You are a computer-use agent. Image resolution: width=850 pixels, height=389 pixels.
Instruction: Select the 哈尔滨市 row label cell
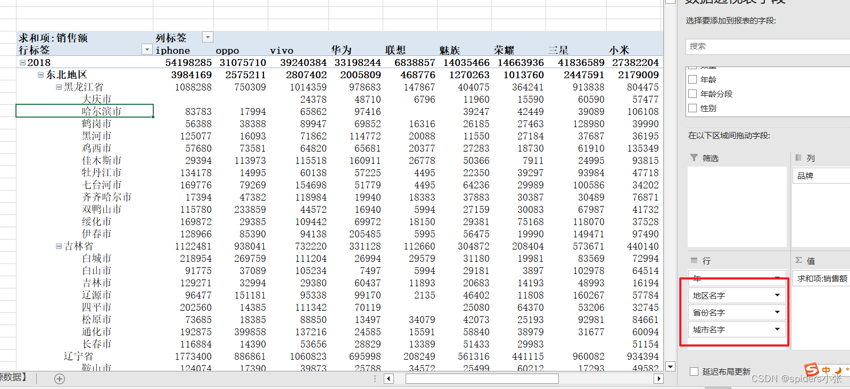(85, 111)
